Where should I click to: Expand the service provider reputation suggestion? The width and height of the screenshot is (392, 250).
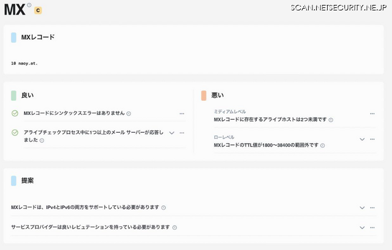(362, 227)
